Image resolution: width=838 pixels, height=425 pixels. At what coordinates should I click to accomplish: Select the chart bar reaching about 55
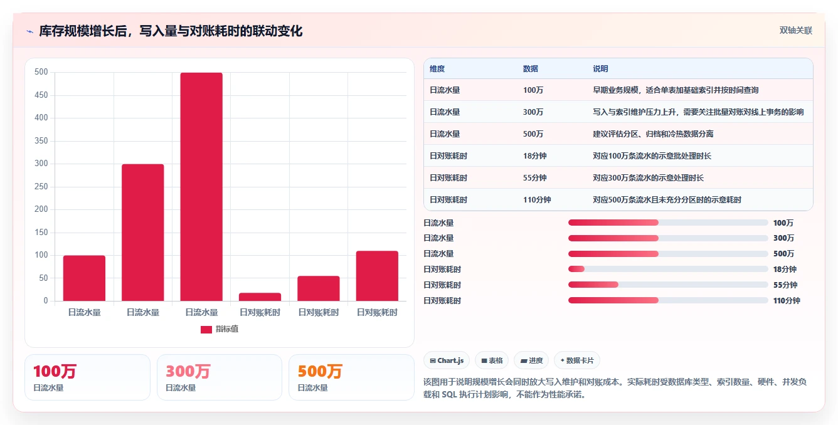coord(319,288)
